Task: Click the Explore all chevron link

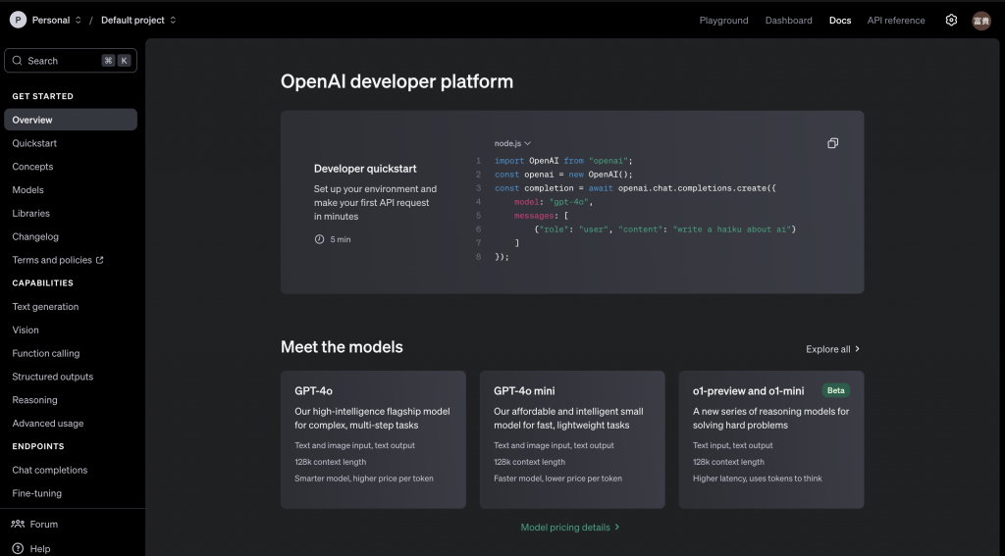Action: (x=832, y=349)
